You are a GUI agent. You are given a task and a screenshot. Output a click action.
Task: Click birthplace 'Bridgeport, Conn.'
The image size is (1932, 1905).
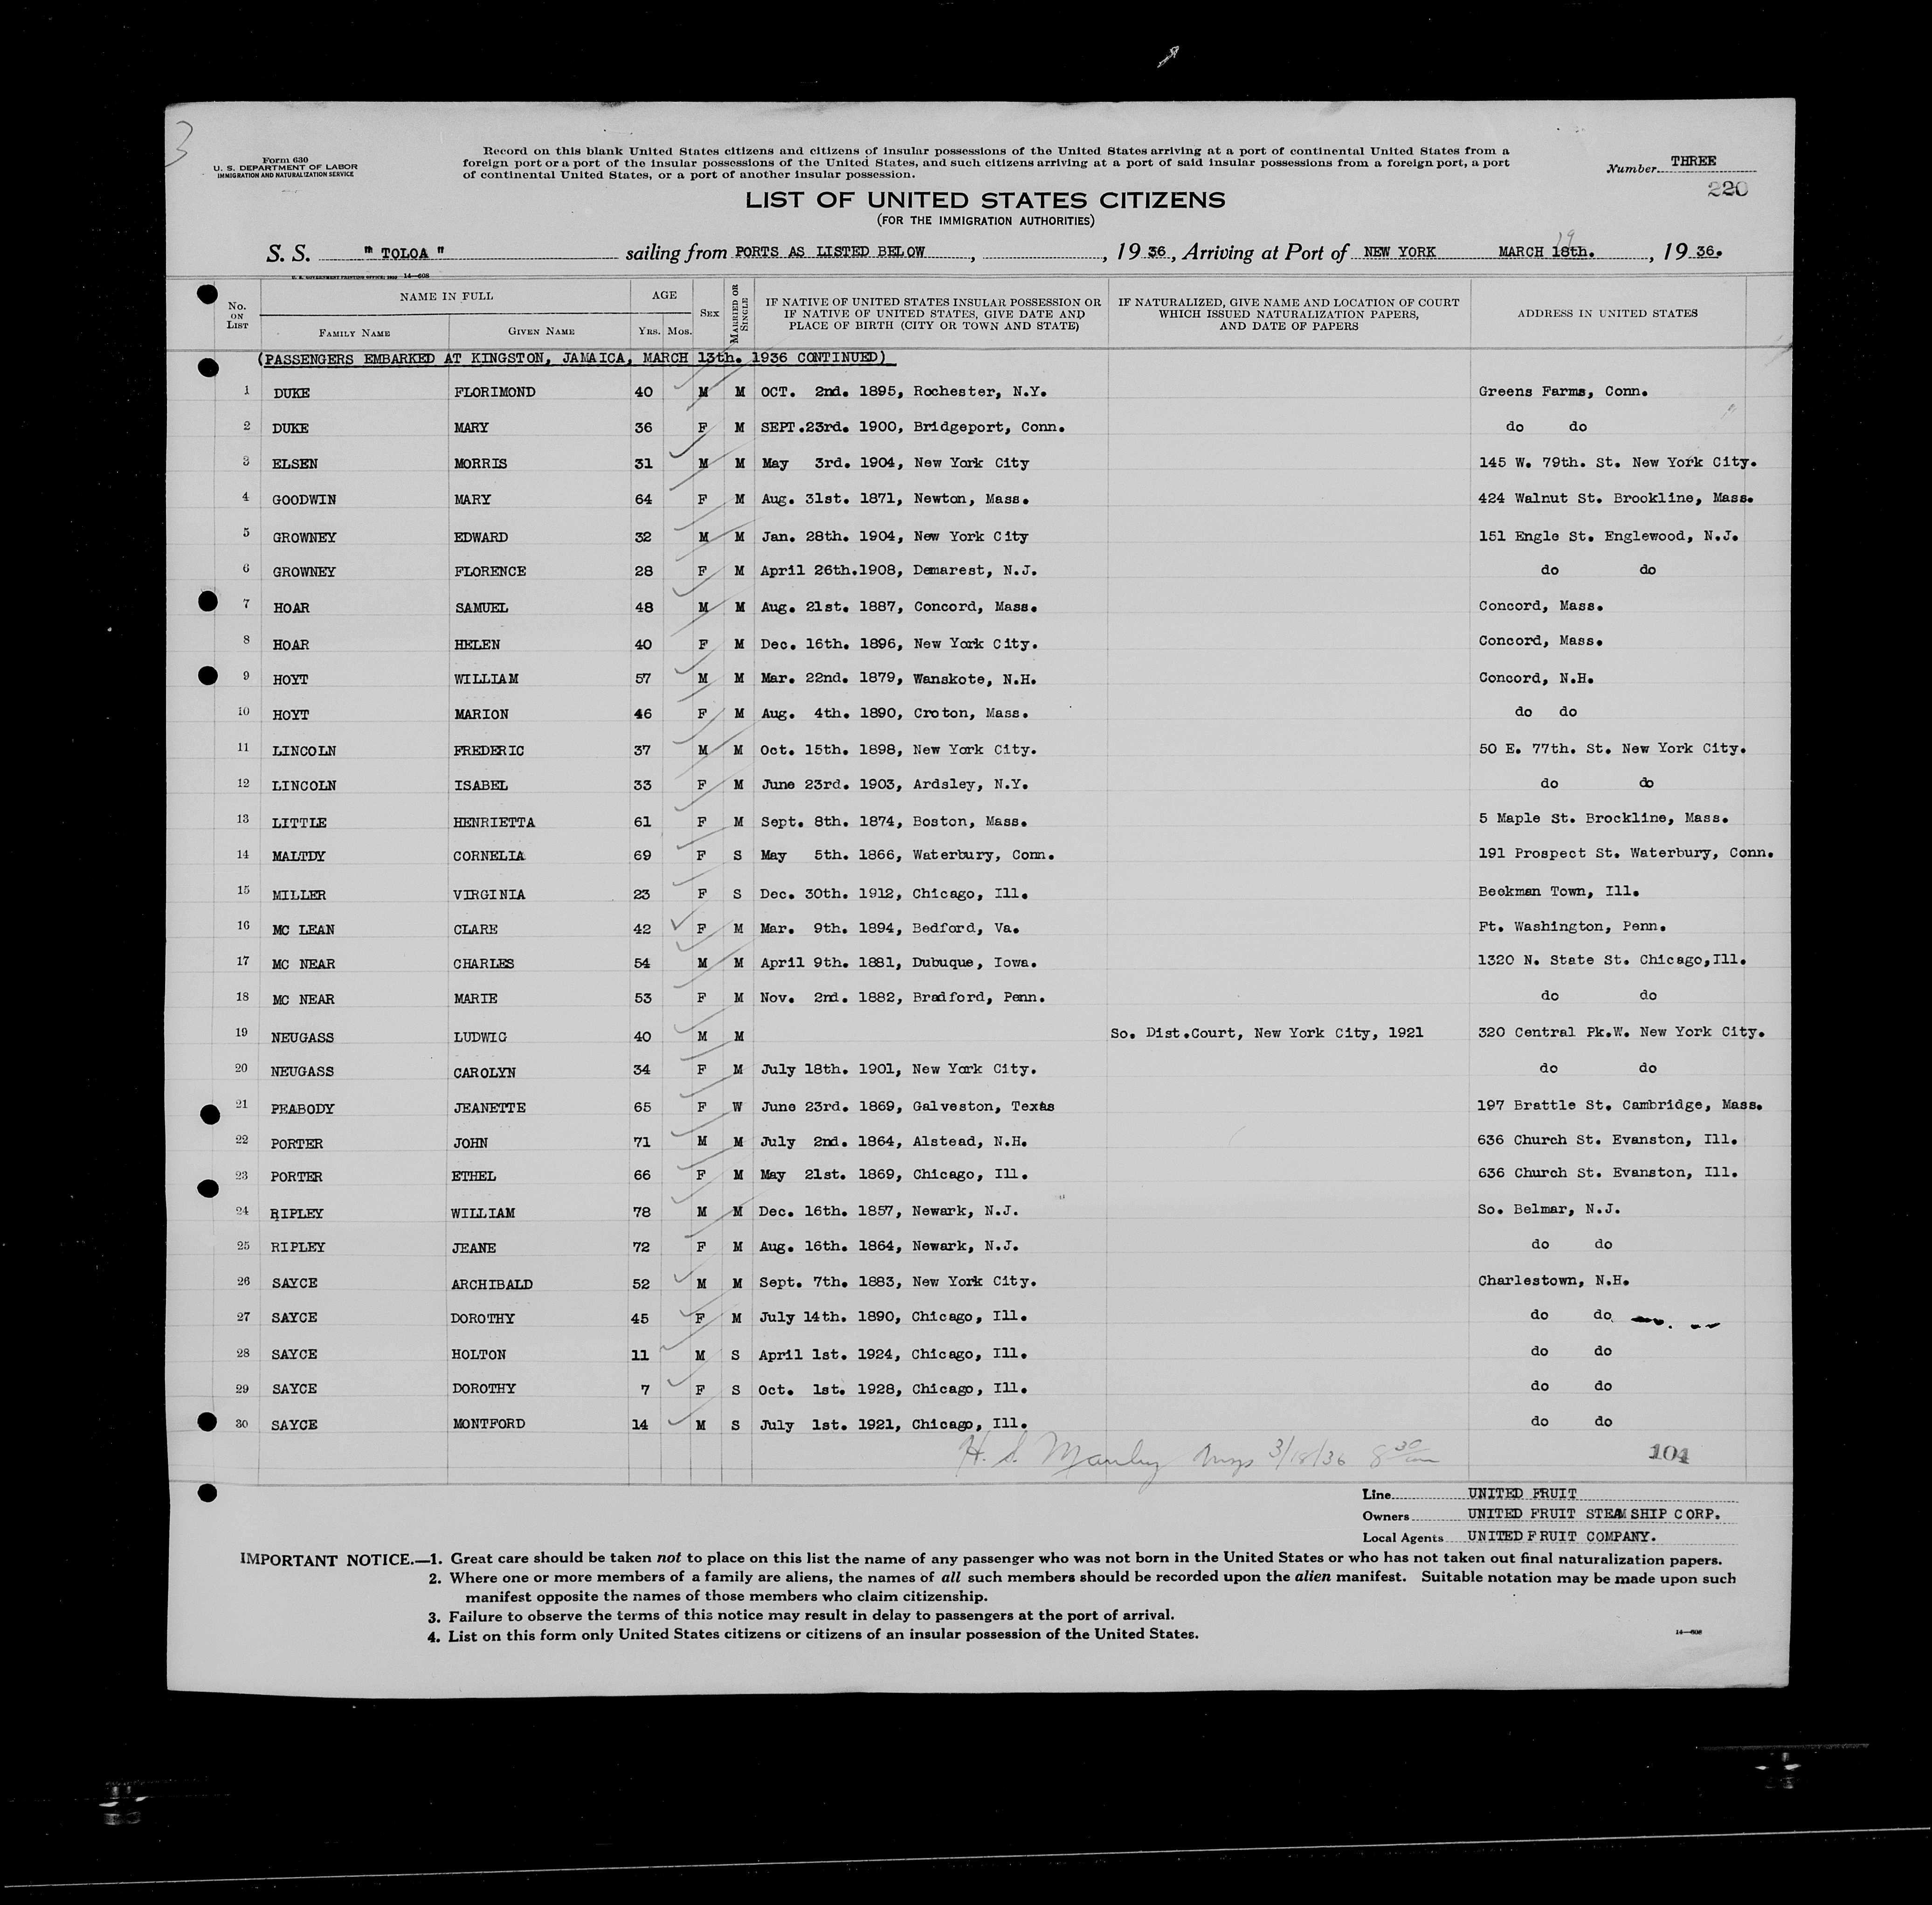988,427
